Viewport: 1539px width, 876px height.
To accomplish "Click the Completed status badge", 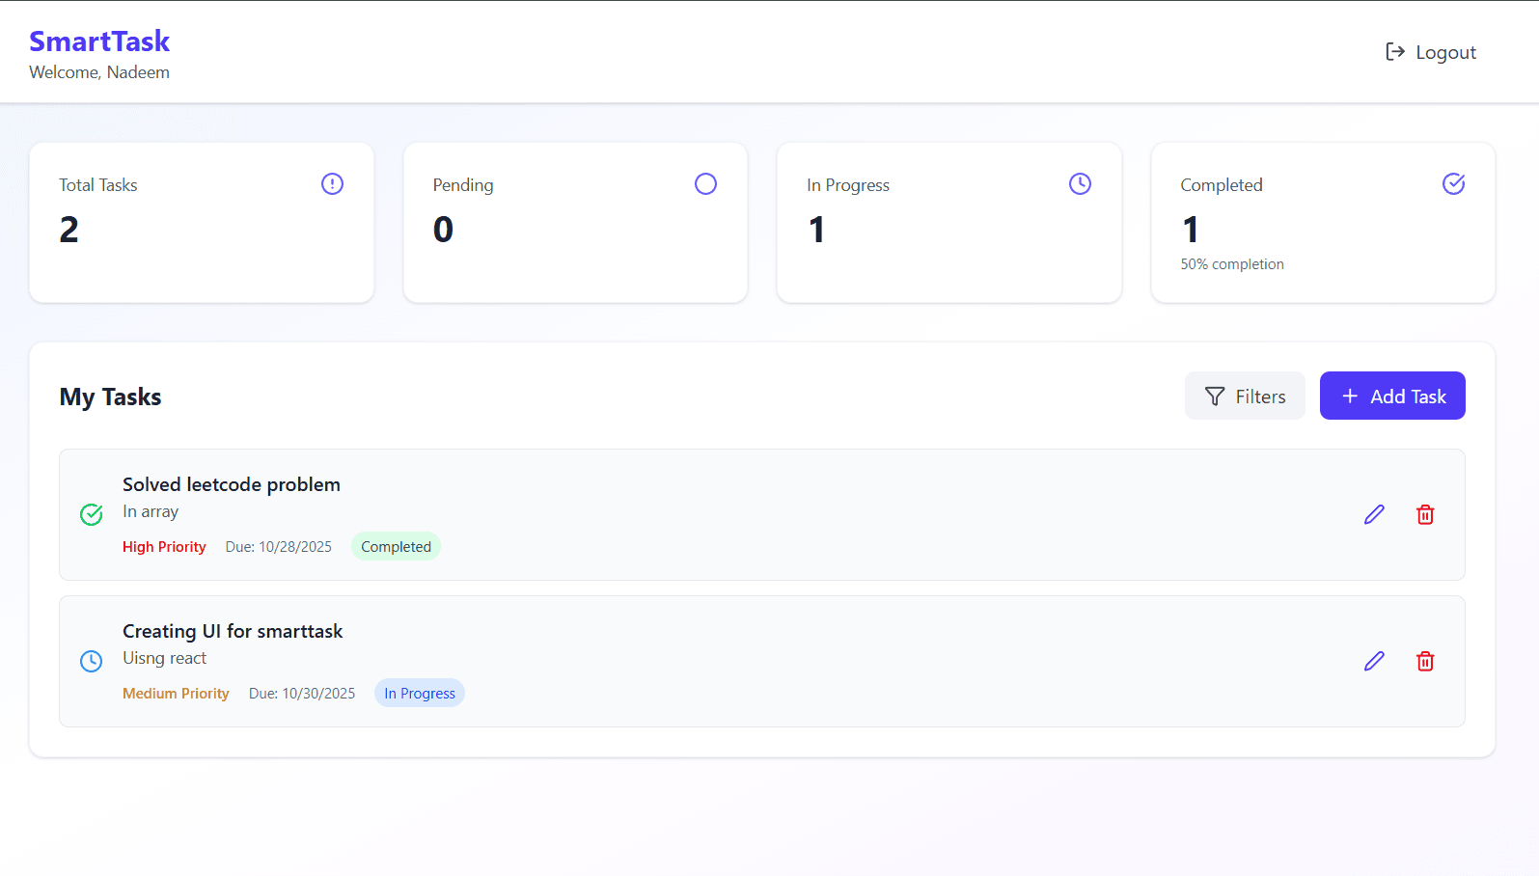I will point(396,547).
